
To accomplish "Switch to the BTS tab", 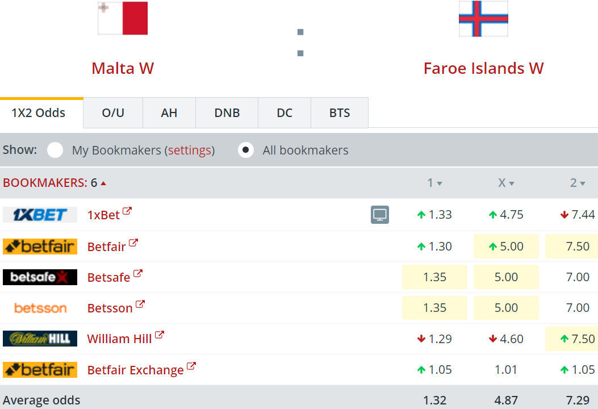I will tap(340, 113).
